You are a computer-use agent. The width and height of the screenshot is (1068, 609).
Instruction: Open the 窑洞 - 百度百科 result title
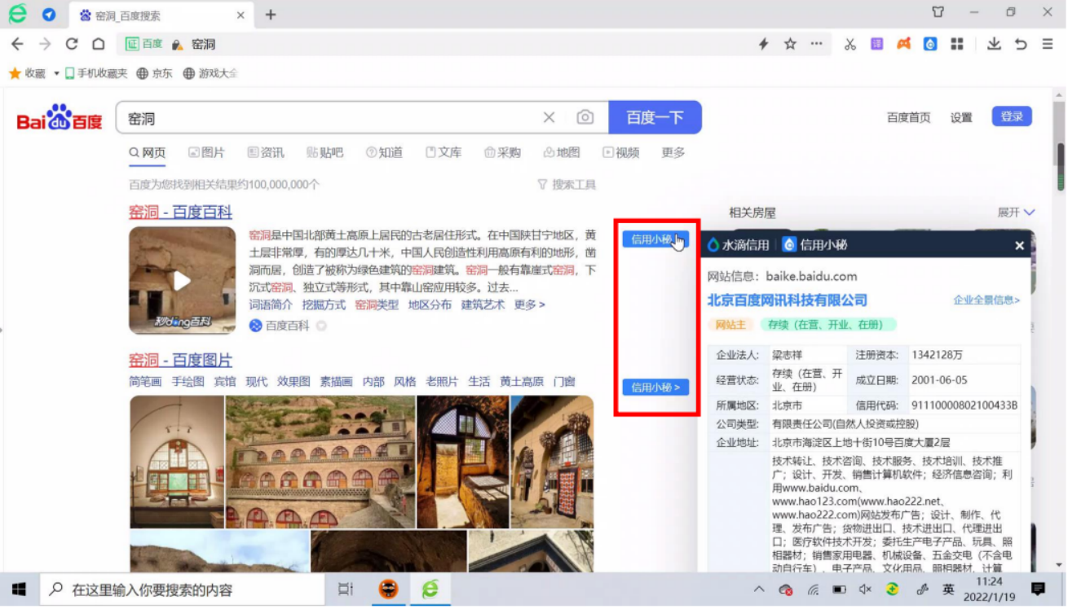pyautogui.click(x=180, y=212)
